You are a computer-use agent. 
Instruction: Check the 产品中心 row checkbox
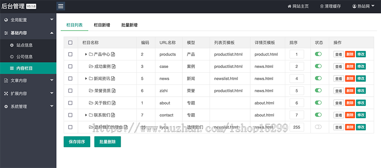(70, 54)
